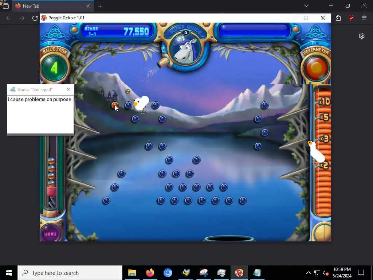Click the free ball bucket at bottom
The height and width of the screenshot is (280, 373).
click(229, 238)
